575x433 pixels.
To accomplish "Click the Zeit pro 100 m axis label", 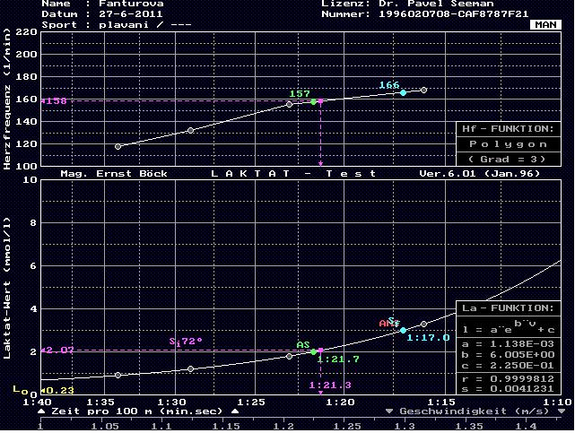I will click(136, 411).
